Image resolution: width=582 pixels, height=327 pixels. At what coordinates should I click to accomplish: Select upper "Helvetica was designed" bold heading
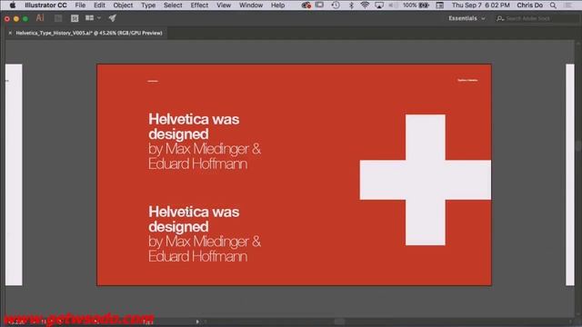click(x=194, y=126)
